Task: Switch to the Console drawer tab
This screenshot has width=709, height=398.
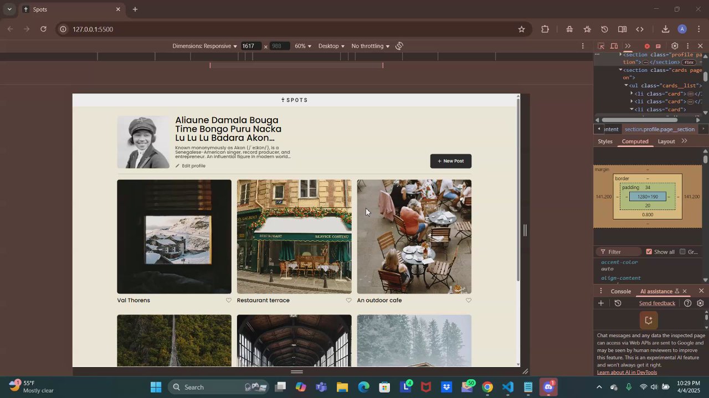Action: click(620, 291)
